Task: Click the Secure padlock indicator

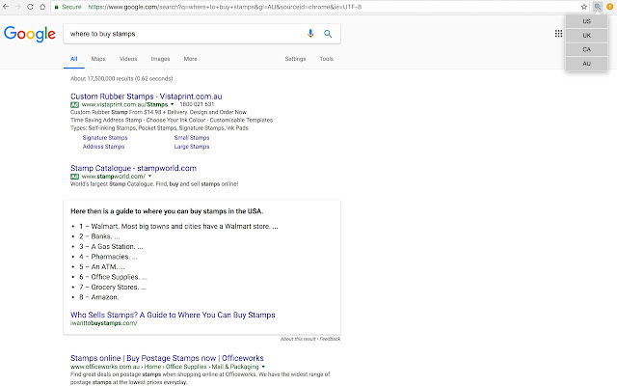Action: pyautogui.click(x=67, y=7)
